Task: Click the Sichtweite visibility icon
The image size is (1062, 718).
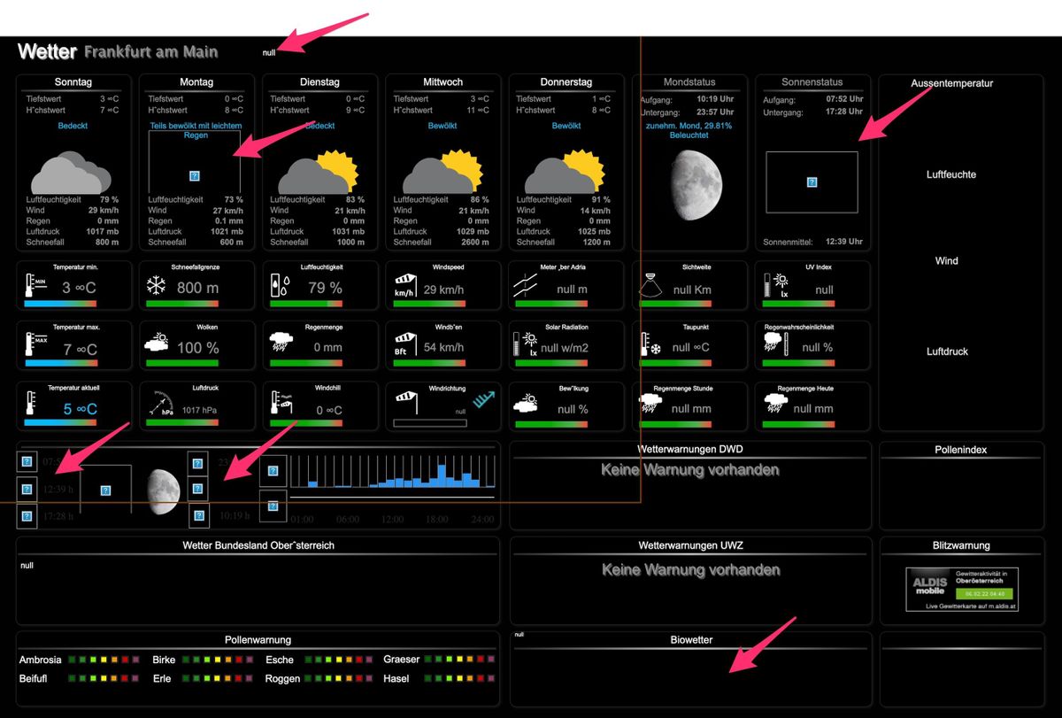Action: tap(651, 285)
